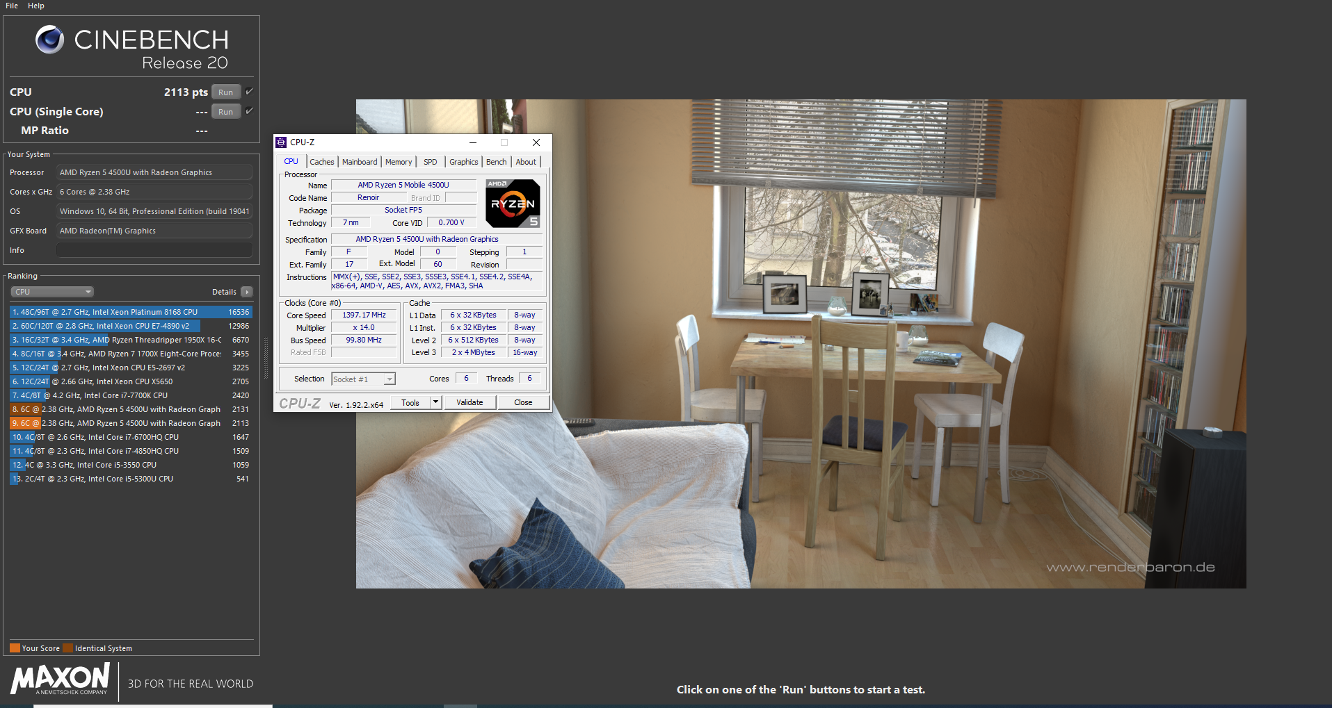Click the Validate button in CPU-Z
Viewport: 1332px width, 708px height.
coord(470,402)
